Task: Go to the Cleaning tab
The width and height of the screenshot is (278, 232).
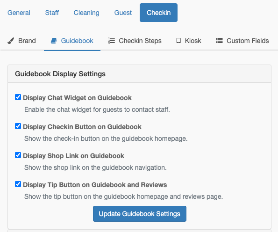Action: click(x=86, y=13)
